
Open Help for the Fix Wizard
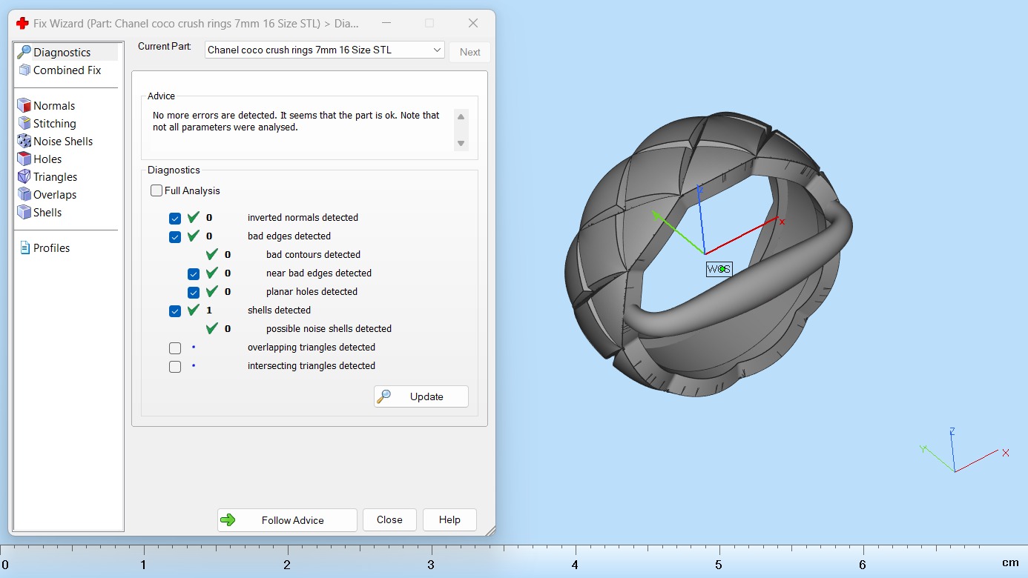click(x=449, y=520)
